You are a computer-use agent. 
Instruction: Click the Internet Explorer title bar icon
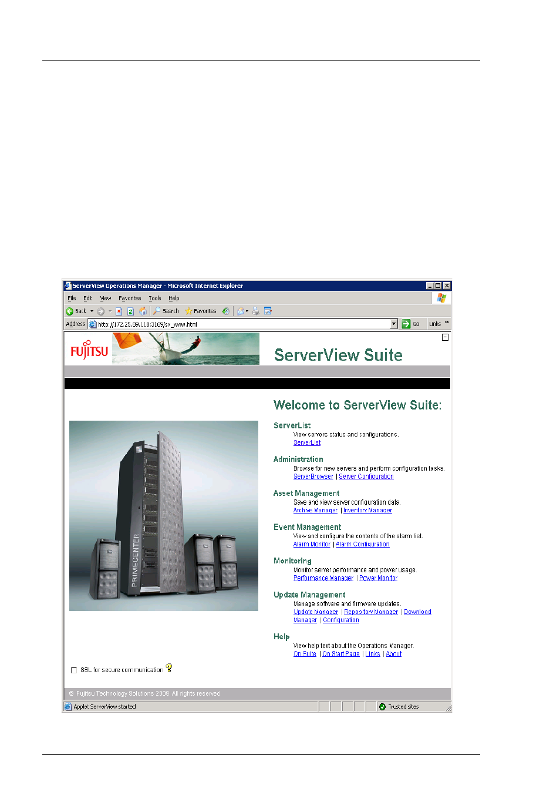tap(68, 286)
